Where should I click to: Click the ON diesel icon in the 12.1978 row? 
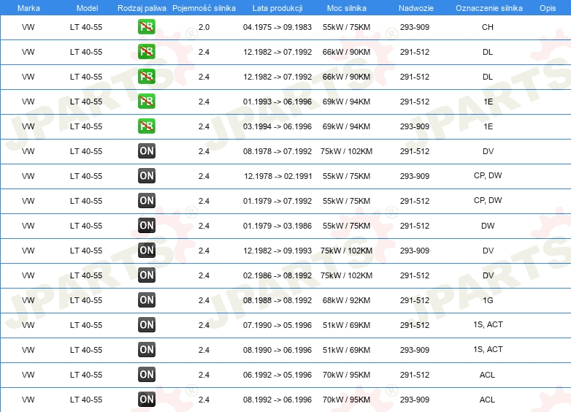146,175
